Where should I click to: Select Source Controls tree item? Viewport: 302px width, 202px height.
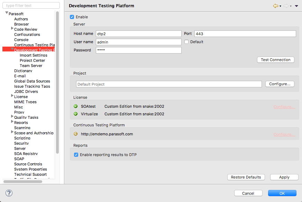(28, 164)
